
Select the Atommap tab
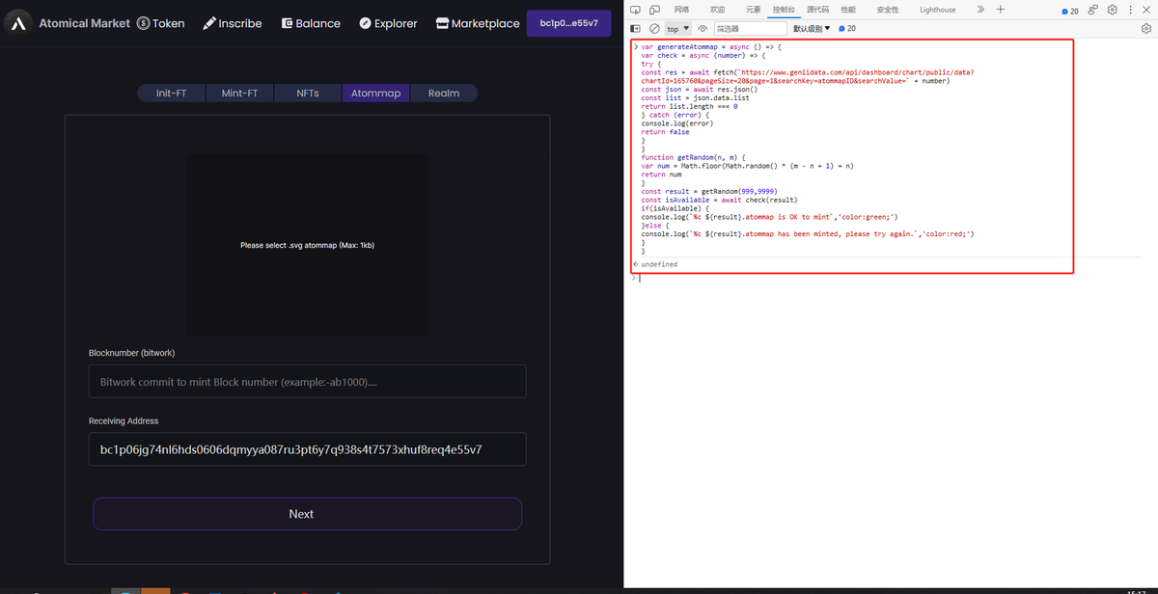coord(375,94)
